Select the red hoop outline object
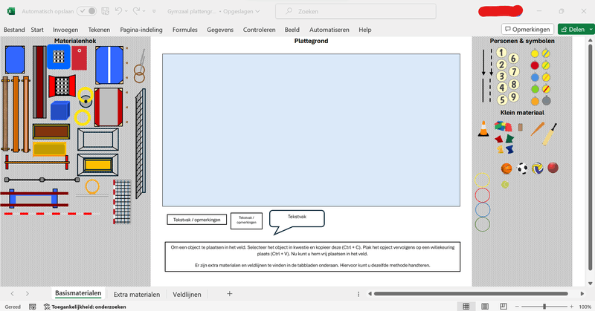The height and width of the screenshot is (311, 595). click(482, 195)
